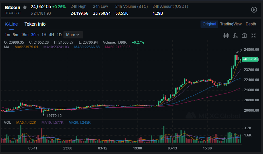Set chart to 1D timeframe
Image resolution: width=263 pixels, height=154 pixels.
pyautogui.click(x=59, y=35)
